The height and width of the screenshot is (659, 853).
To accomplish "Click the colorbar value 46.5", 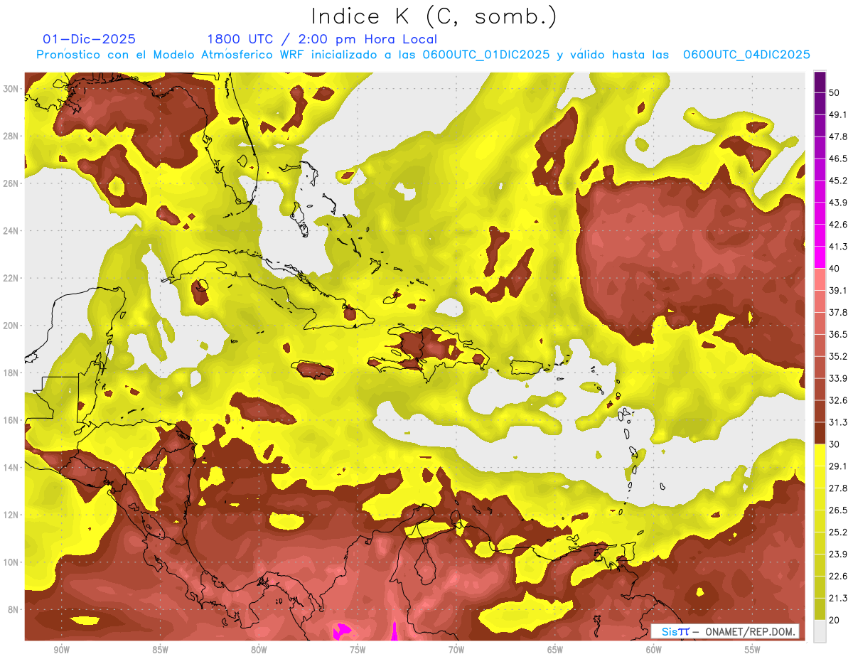I will pos(838,159).
